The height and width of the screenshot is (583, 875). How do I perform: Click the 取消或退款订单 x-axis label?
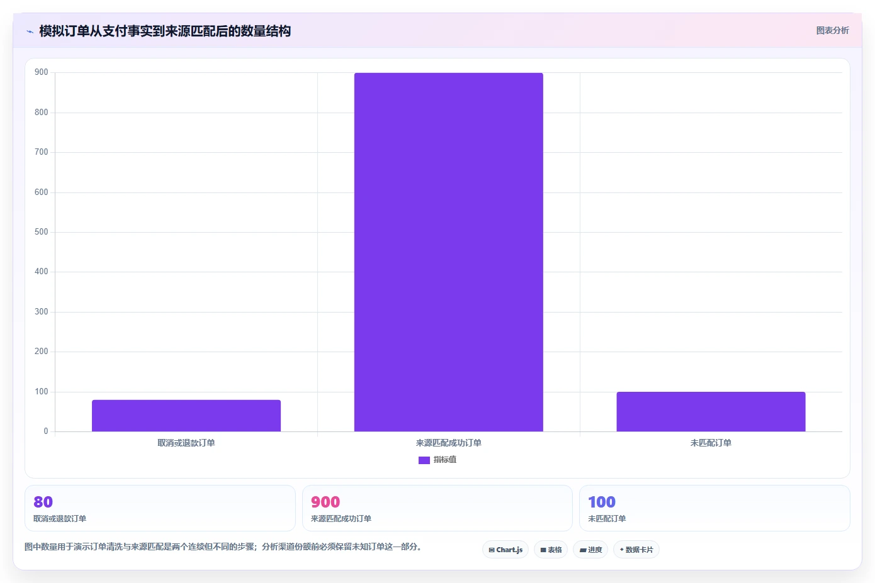186,443
